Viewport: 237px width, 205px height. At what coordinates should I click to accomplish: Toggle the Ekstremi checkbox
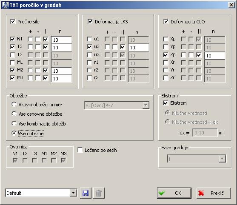(x=166, y=103)
